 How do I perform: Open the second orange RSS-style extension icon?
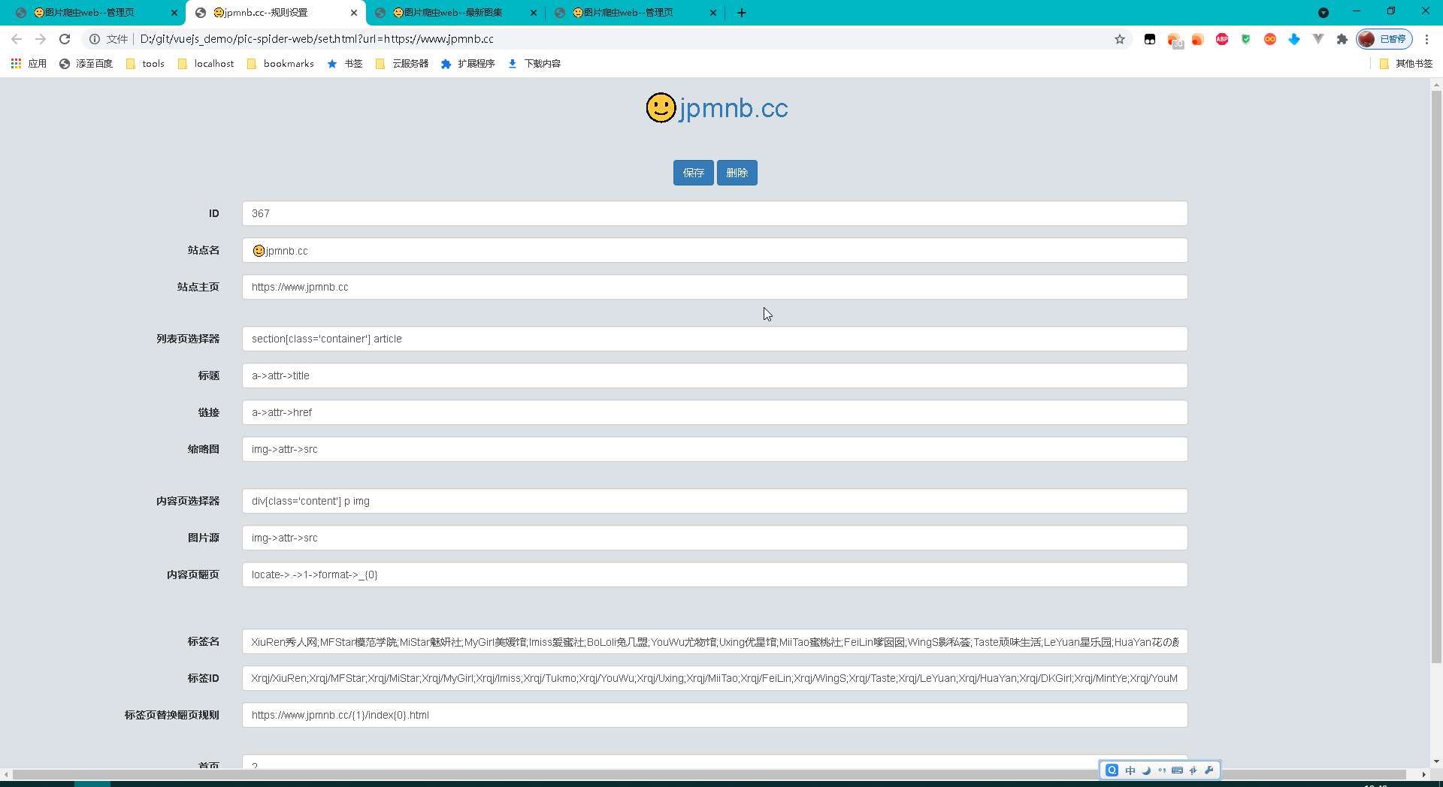pos(1198,39)
